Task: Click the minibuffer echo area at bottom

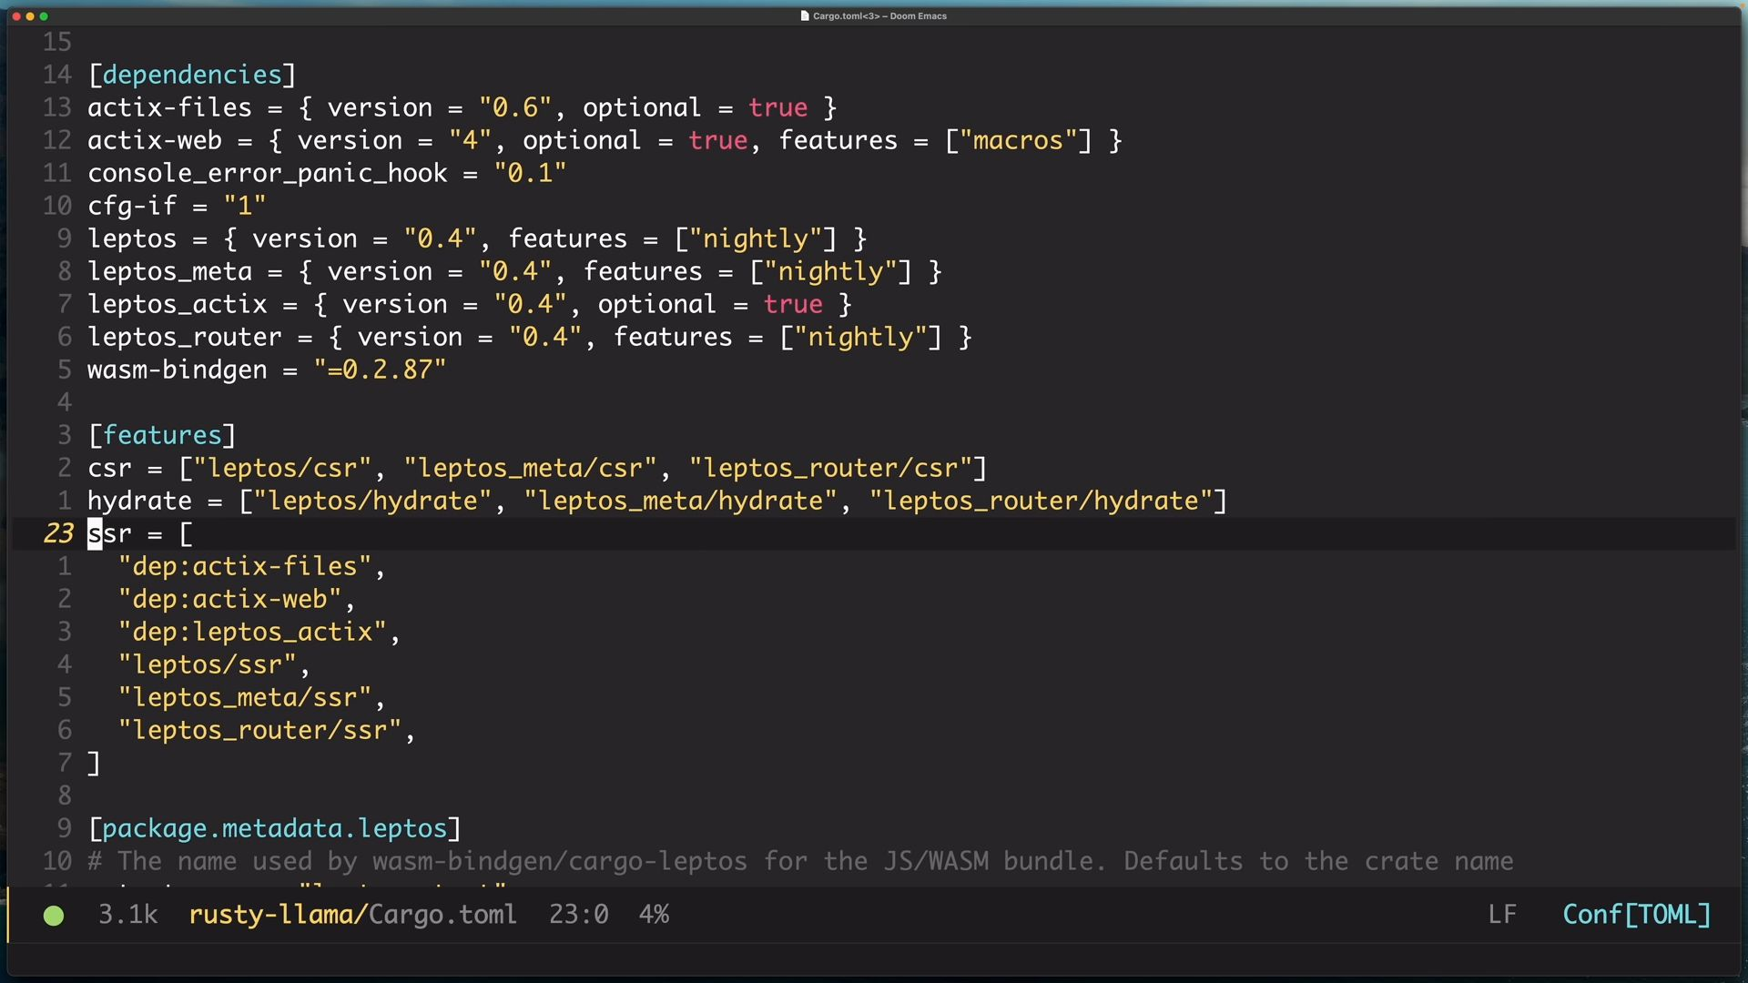Action: (874, 959)
